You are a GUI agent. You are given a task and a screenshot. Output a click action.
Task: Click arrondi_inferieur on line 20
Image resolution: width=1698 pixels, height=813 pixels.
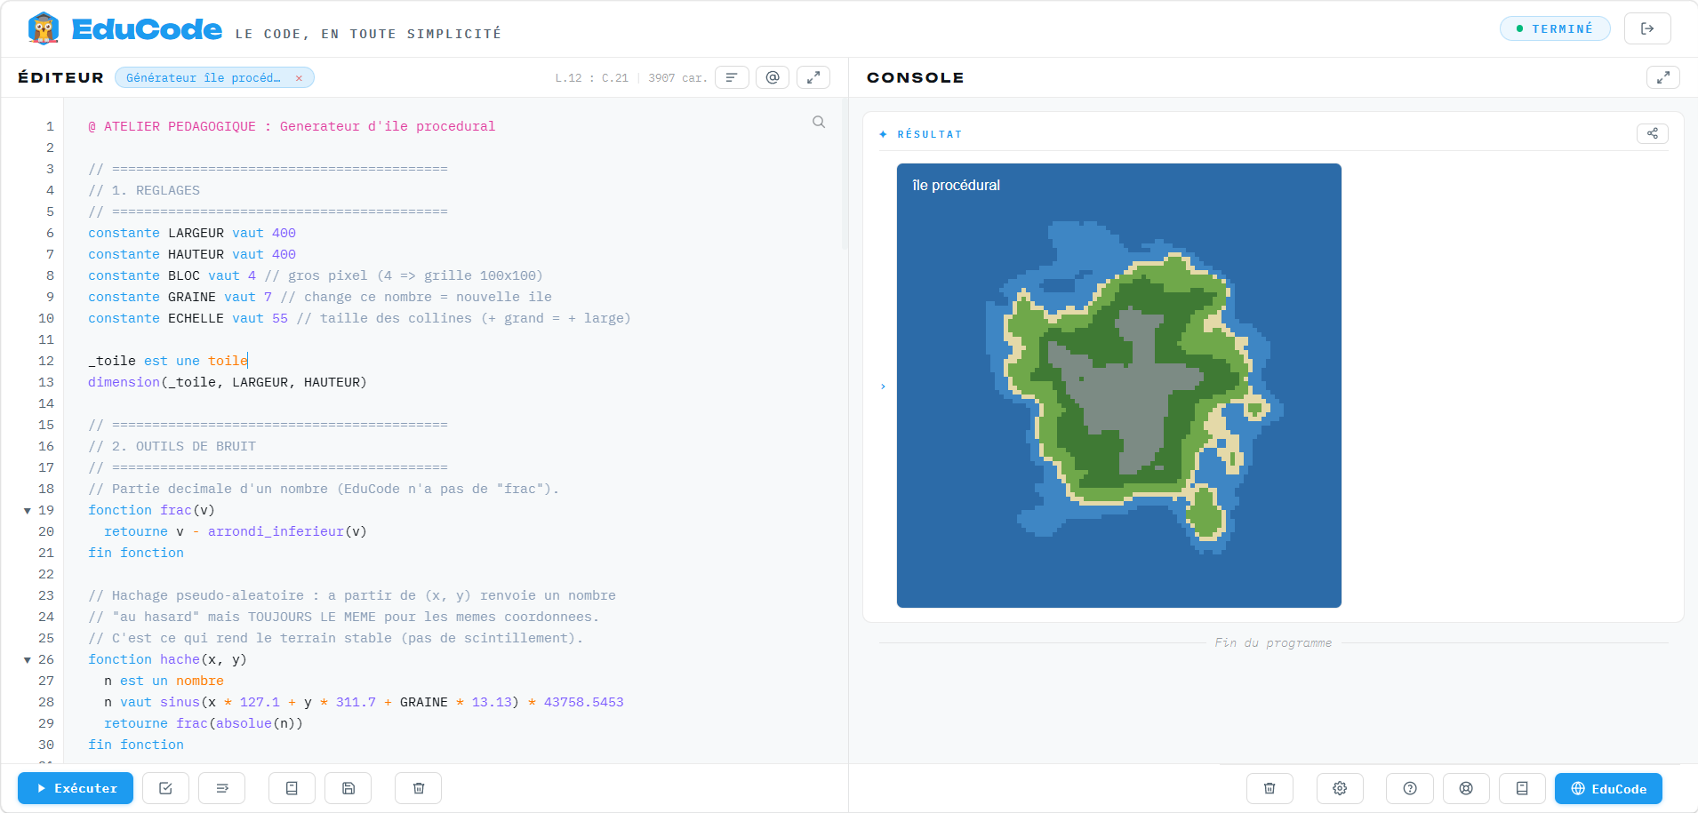click(276, 531)
